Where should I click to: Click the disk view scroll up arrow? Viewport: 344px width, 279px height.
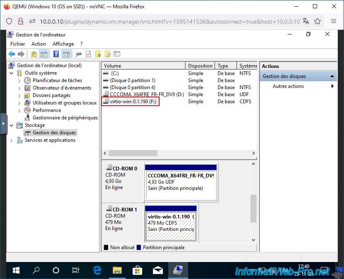[x=253, y=164]
